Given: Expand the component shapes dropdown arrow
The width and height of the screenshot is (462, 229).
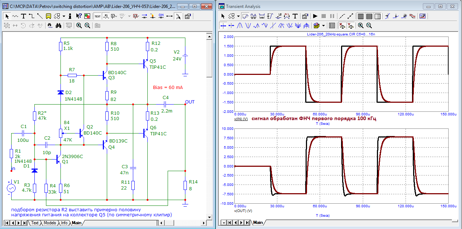Looking at the screenshot, I should coord(64,16).
